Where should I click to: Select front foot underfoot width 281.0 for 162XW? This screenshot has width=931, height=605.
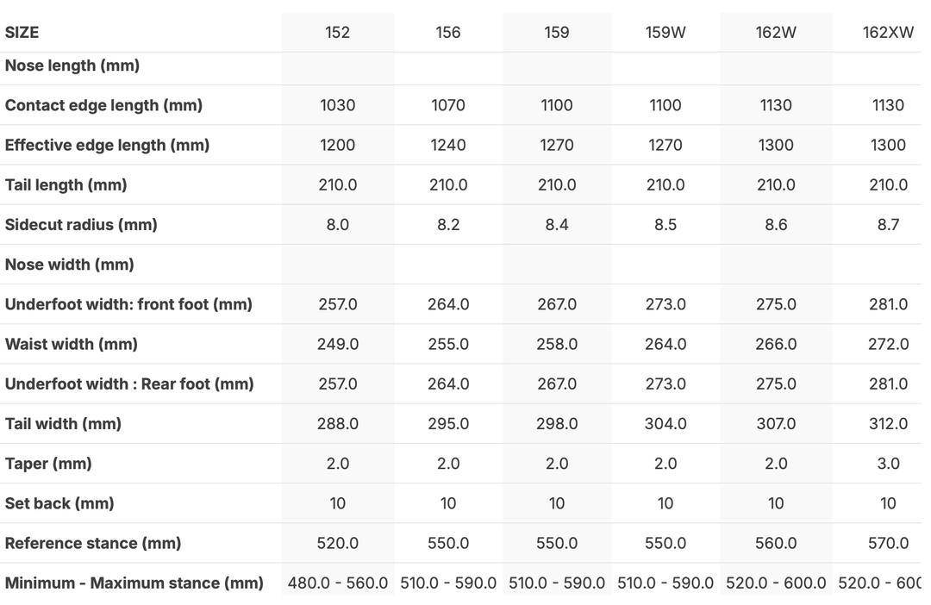[x=888, y=304]
